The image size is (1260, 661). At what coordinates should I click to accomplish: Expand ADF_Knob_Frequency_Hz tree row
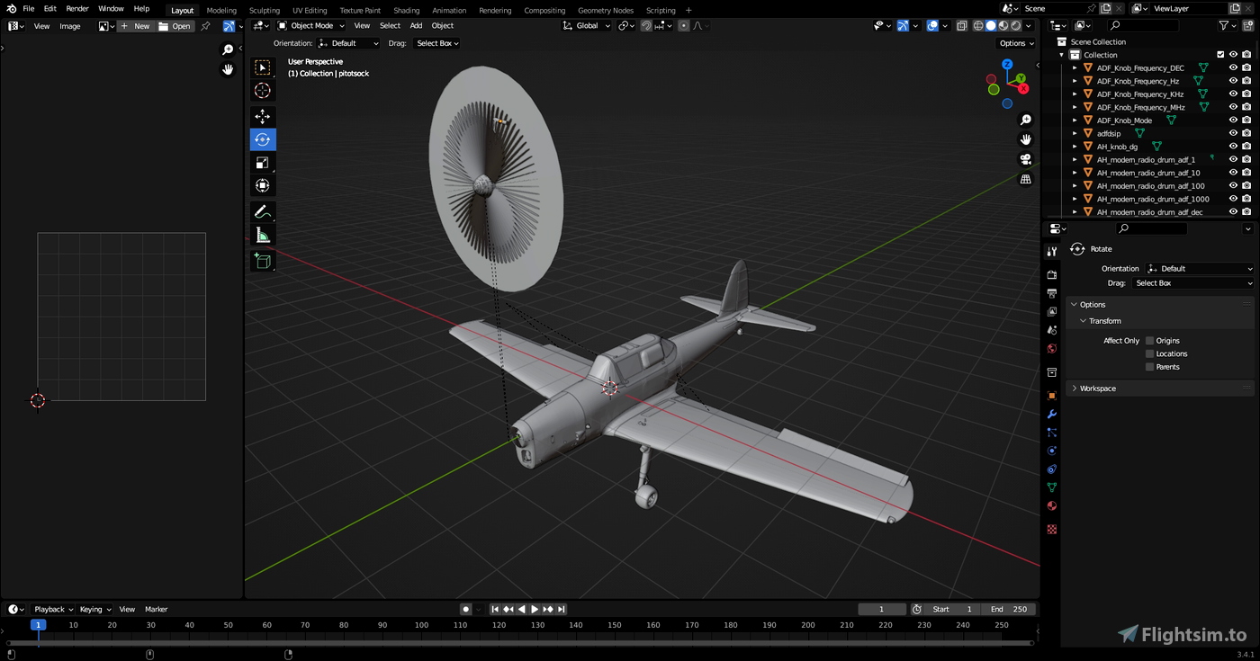(x=1074, y=81)
